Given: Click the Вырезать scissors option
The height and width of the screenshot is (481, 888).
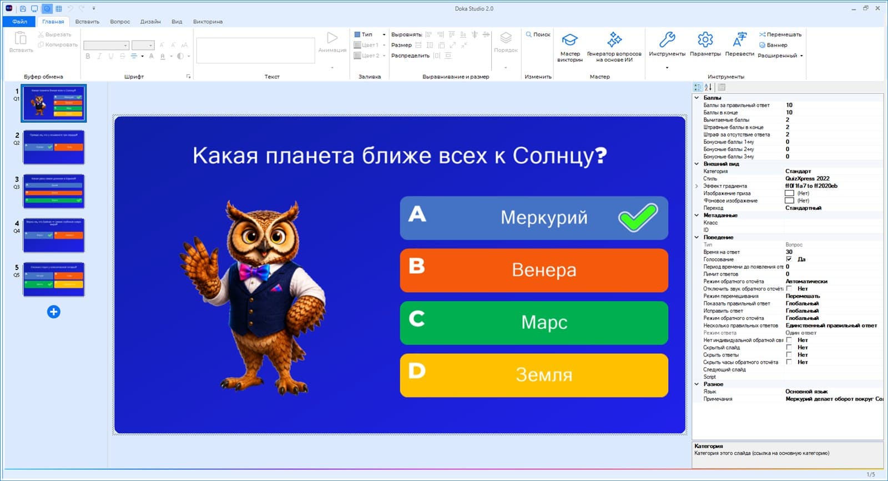Looking at the screenshot, I should pyautogui.click(x=54, y=34).
